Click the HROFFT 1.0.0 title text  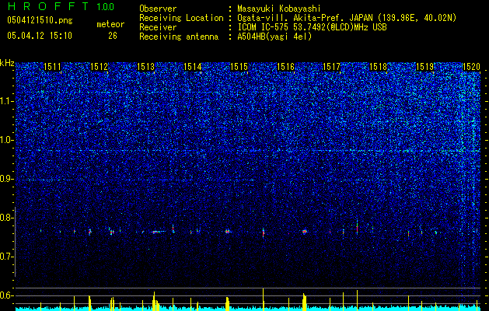pos(61,6)
